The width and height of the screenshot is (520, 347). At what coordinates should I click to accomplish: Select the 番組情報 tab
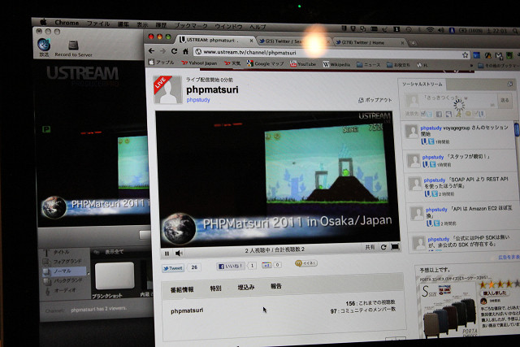[182, 289]
